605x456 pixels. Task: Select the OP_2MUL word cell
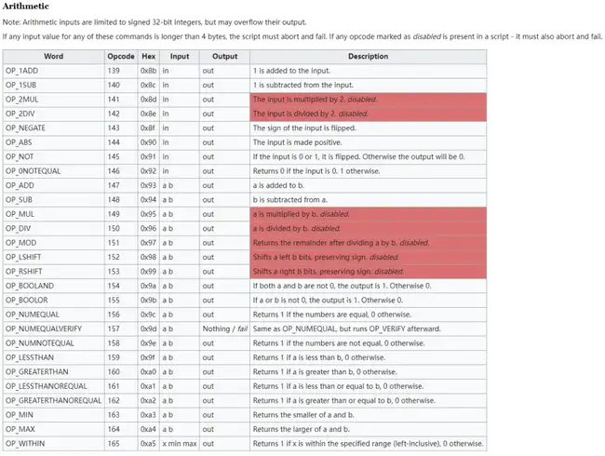[53, 100]
